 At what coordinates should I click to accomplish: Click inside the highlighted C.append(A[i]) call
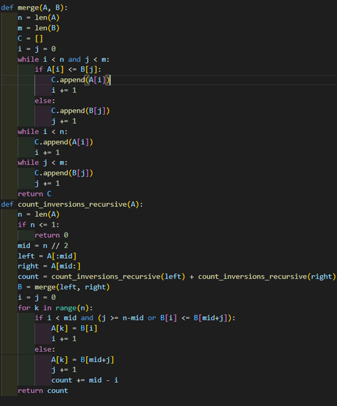click(81, 80)
